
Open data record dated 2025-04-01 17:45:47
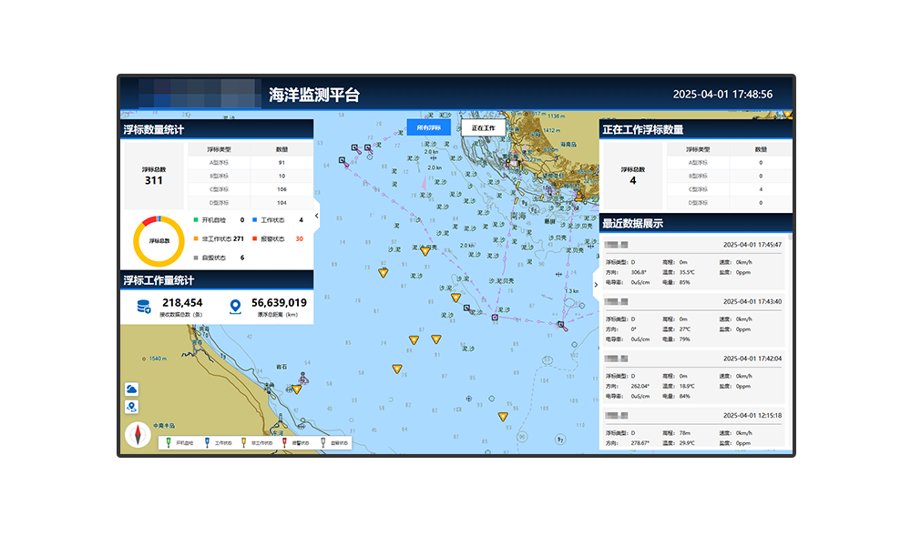pyautogui.click(x=693, y=263)
